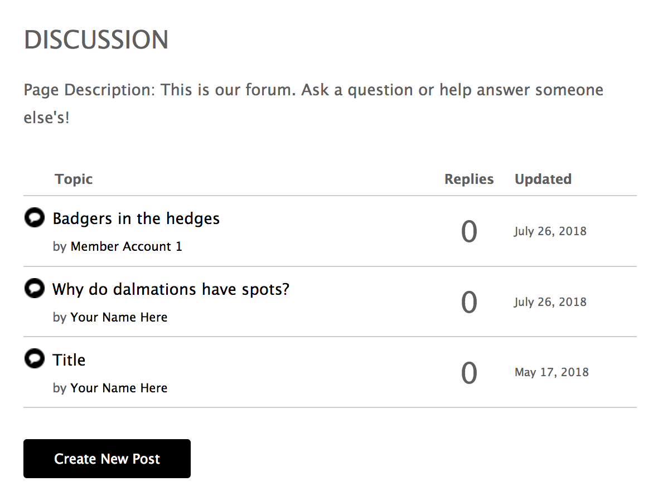
Task: Click the speech bubble icon beside the Title topic
Action: [x=35, y=358]
